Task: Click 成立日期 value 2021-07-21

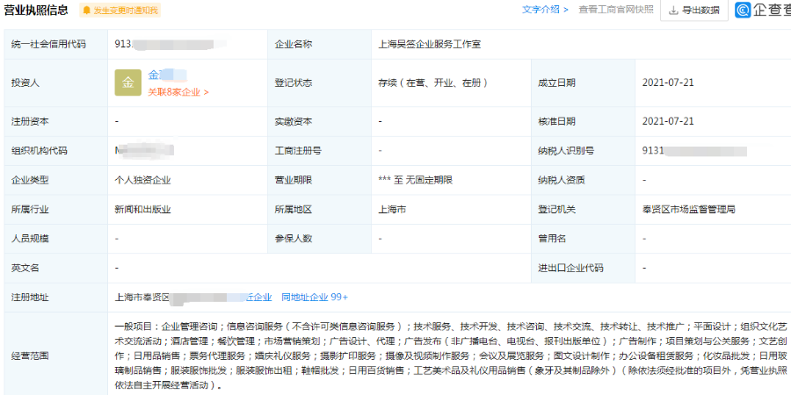Action: (x=668, y=83)
